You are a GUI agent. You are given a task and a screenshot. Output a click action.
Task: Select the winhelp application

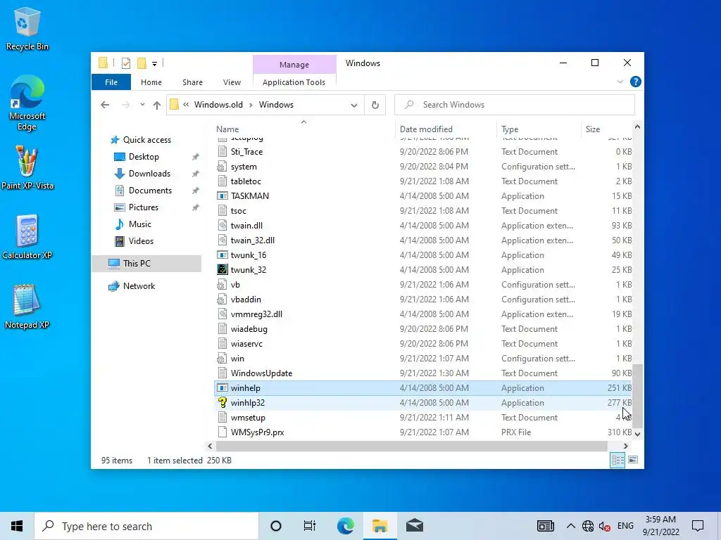[423, 388]
